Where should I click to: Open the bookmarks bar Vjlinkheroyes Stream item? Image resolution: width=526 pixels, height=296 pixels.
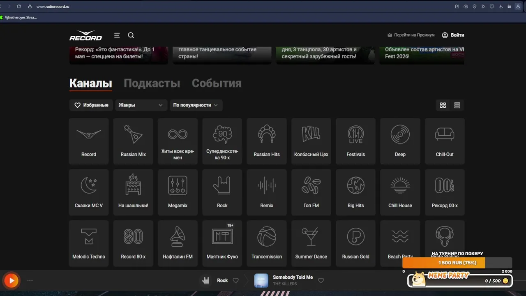(x=19, y=18)
